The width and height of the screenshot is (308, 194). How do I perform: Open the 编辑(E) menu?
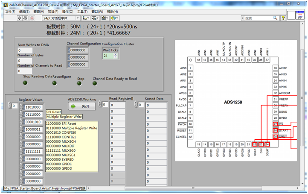pyautogui.click(x=24, y=12)
